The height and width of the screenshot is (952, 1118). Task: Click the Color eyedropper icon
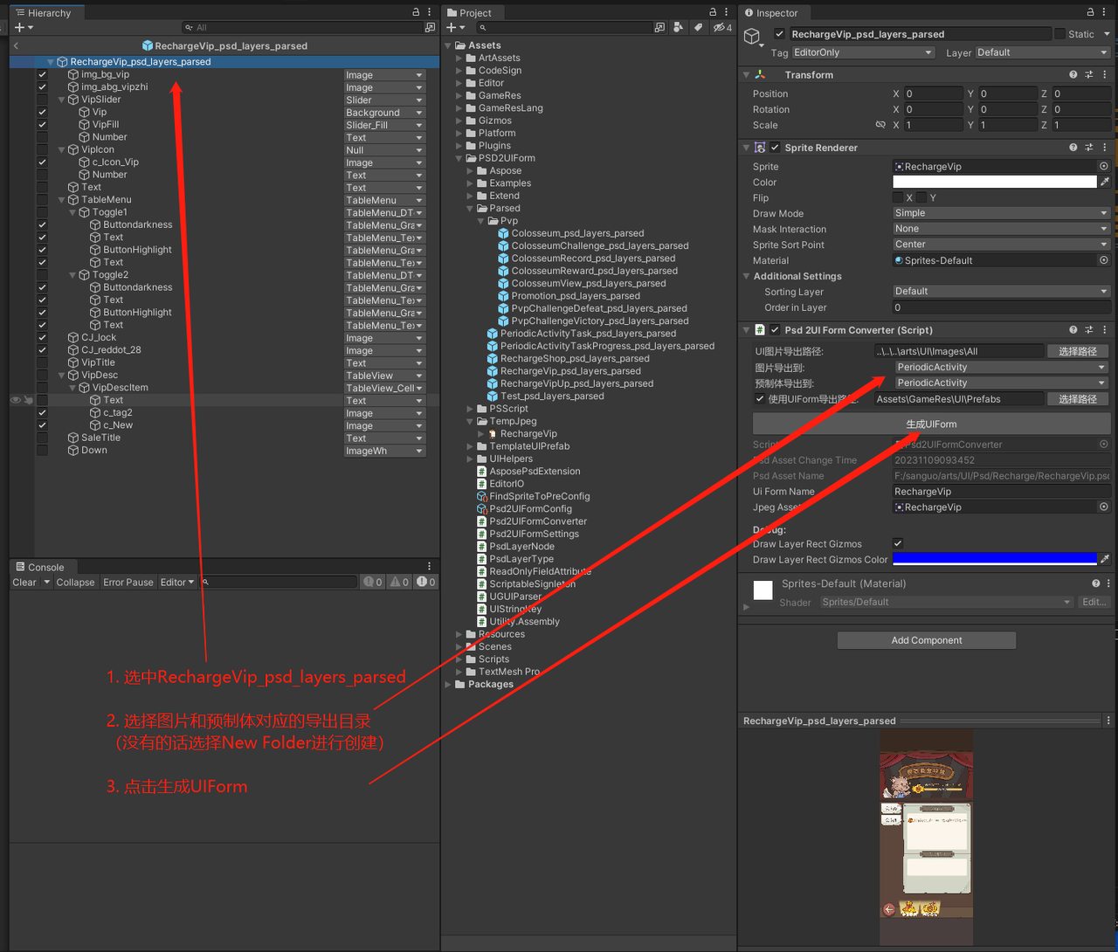[1105, 182]
